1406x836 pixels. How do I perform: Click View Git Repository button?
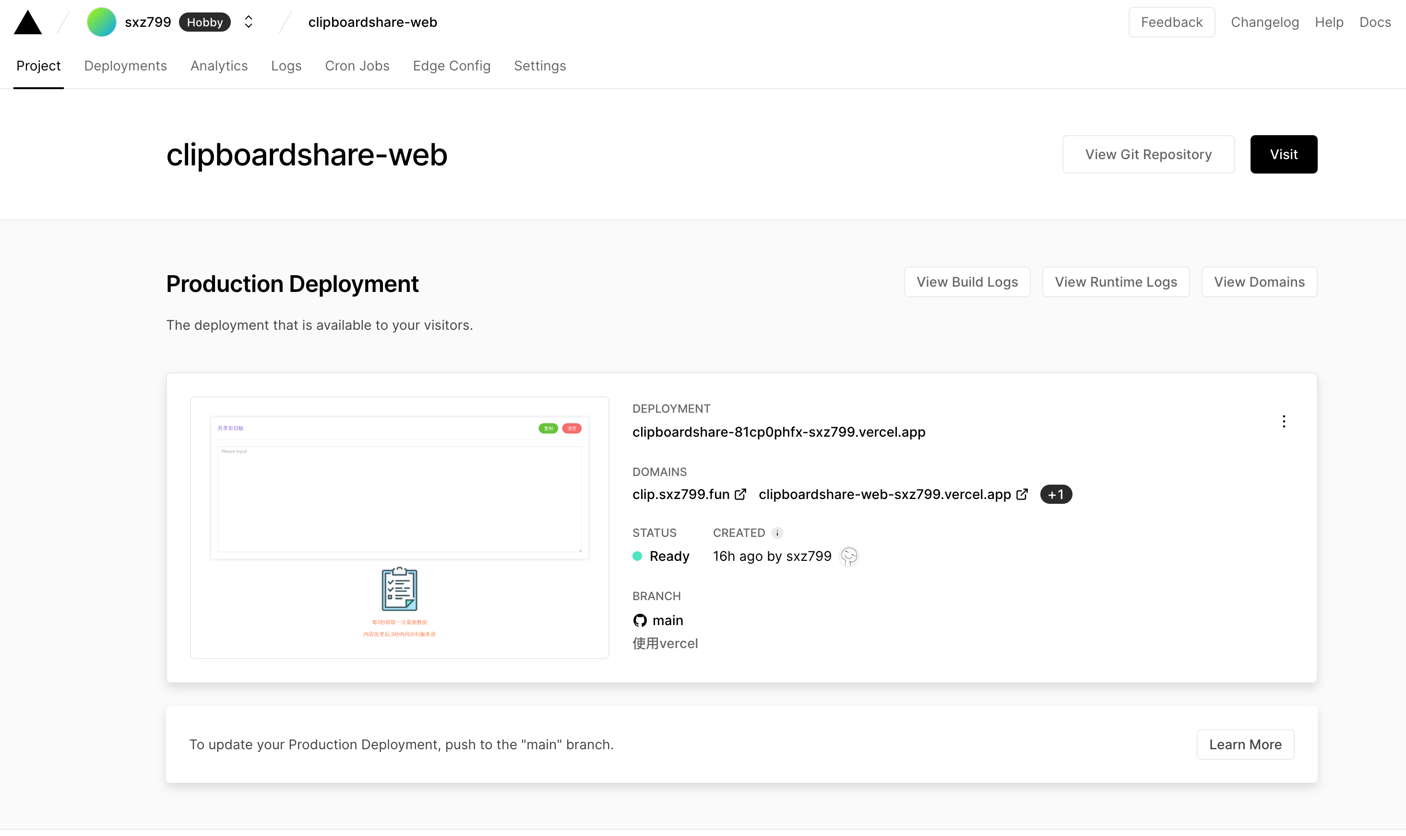pos(1148,154)
